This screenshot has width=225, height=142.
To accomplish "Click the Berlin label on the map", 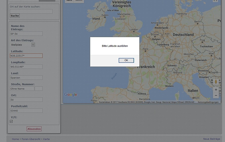I will (198, 22).
